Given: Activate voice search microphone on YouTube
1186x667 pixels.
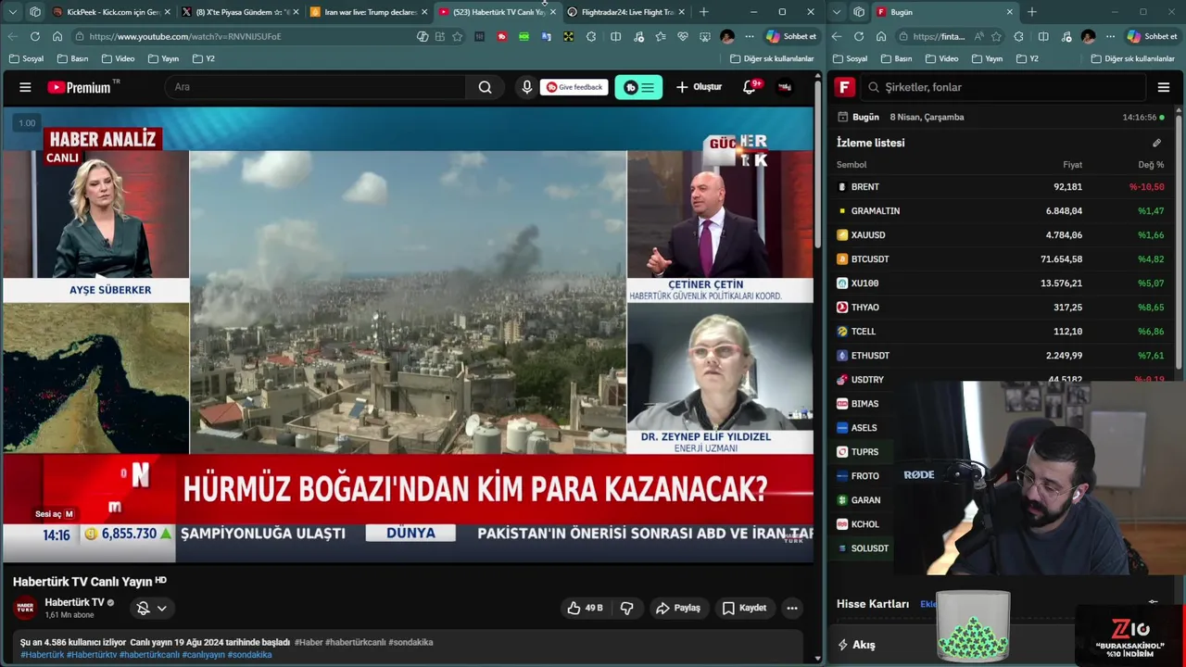Looking at the screenshot, I should (526, 87).
